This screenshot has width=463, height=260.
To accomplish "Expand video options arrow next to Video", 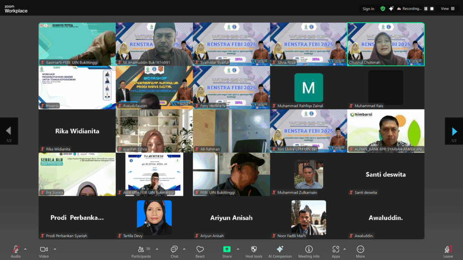I will click(x=55, y=249).
